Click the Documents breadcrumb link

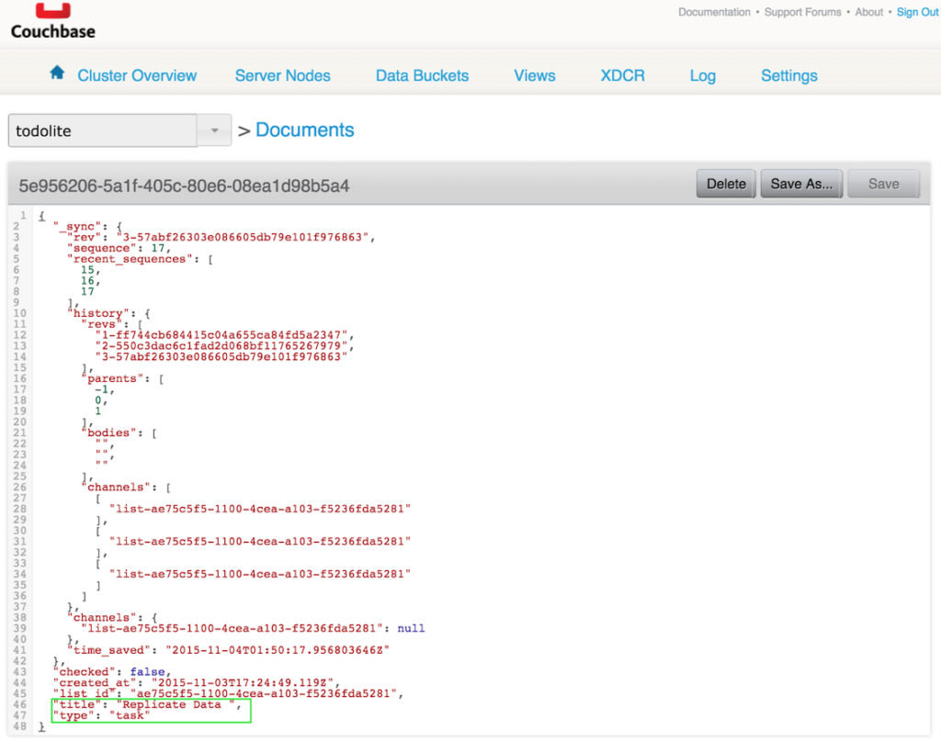pyautogui.click(x=304, y=129)
